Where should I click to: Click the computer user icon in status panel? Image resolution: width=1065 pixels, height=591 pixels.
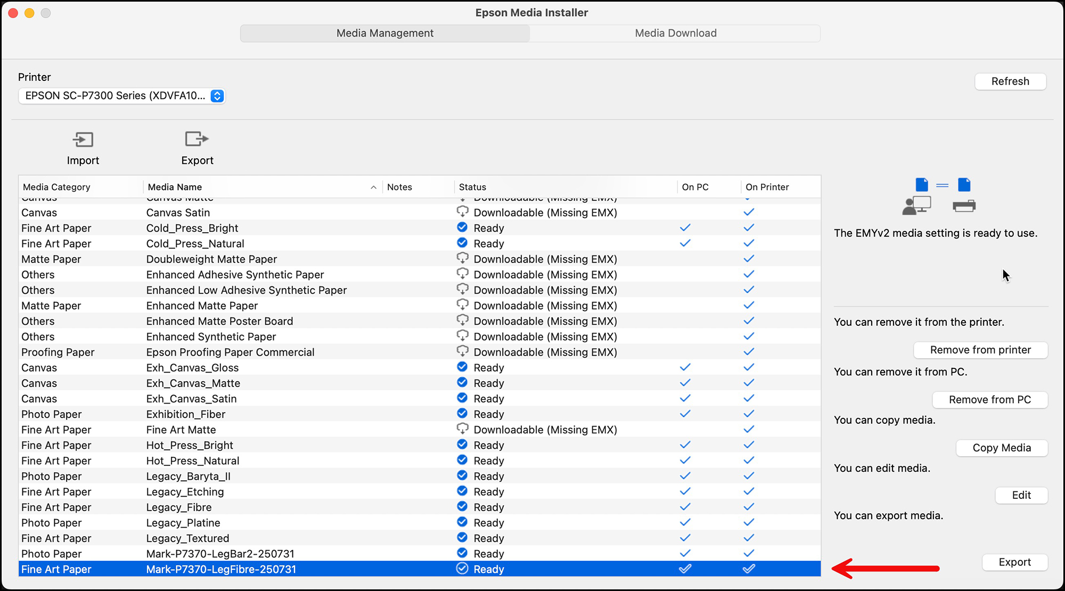[x=916, y=206]
